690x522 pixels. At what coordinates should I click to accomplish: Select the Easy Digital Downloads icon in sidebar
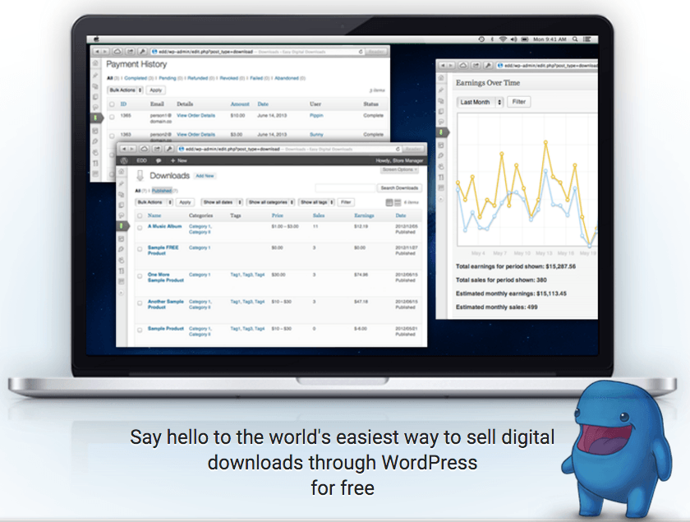coord(120,224)
